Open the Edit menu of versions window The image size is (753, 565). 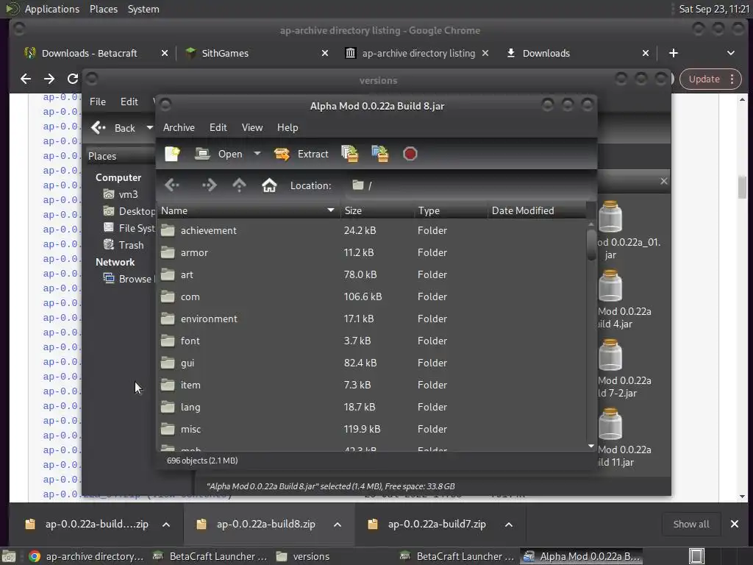(129, 102)
